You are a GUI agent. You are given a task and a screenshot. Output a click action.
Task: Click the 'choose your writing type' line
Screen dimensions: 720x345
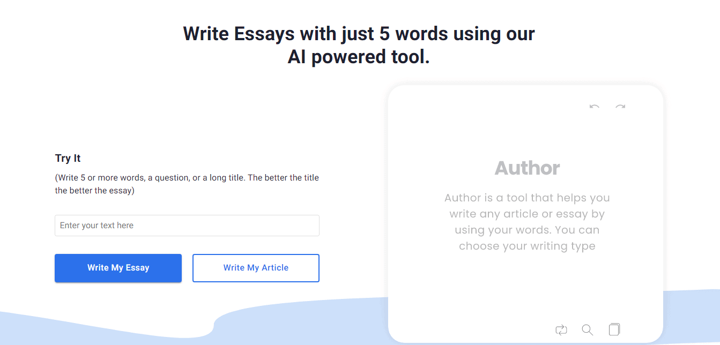(527, 246)
